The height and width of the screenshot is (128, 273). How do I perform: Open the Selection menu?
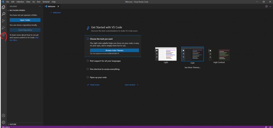pos(20,2)
